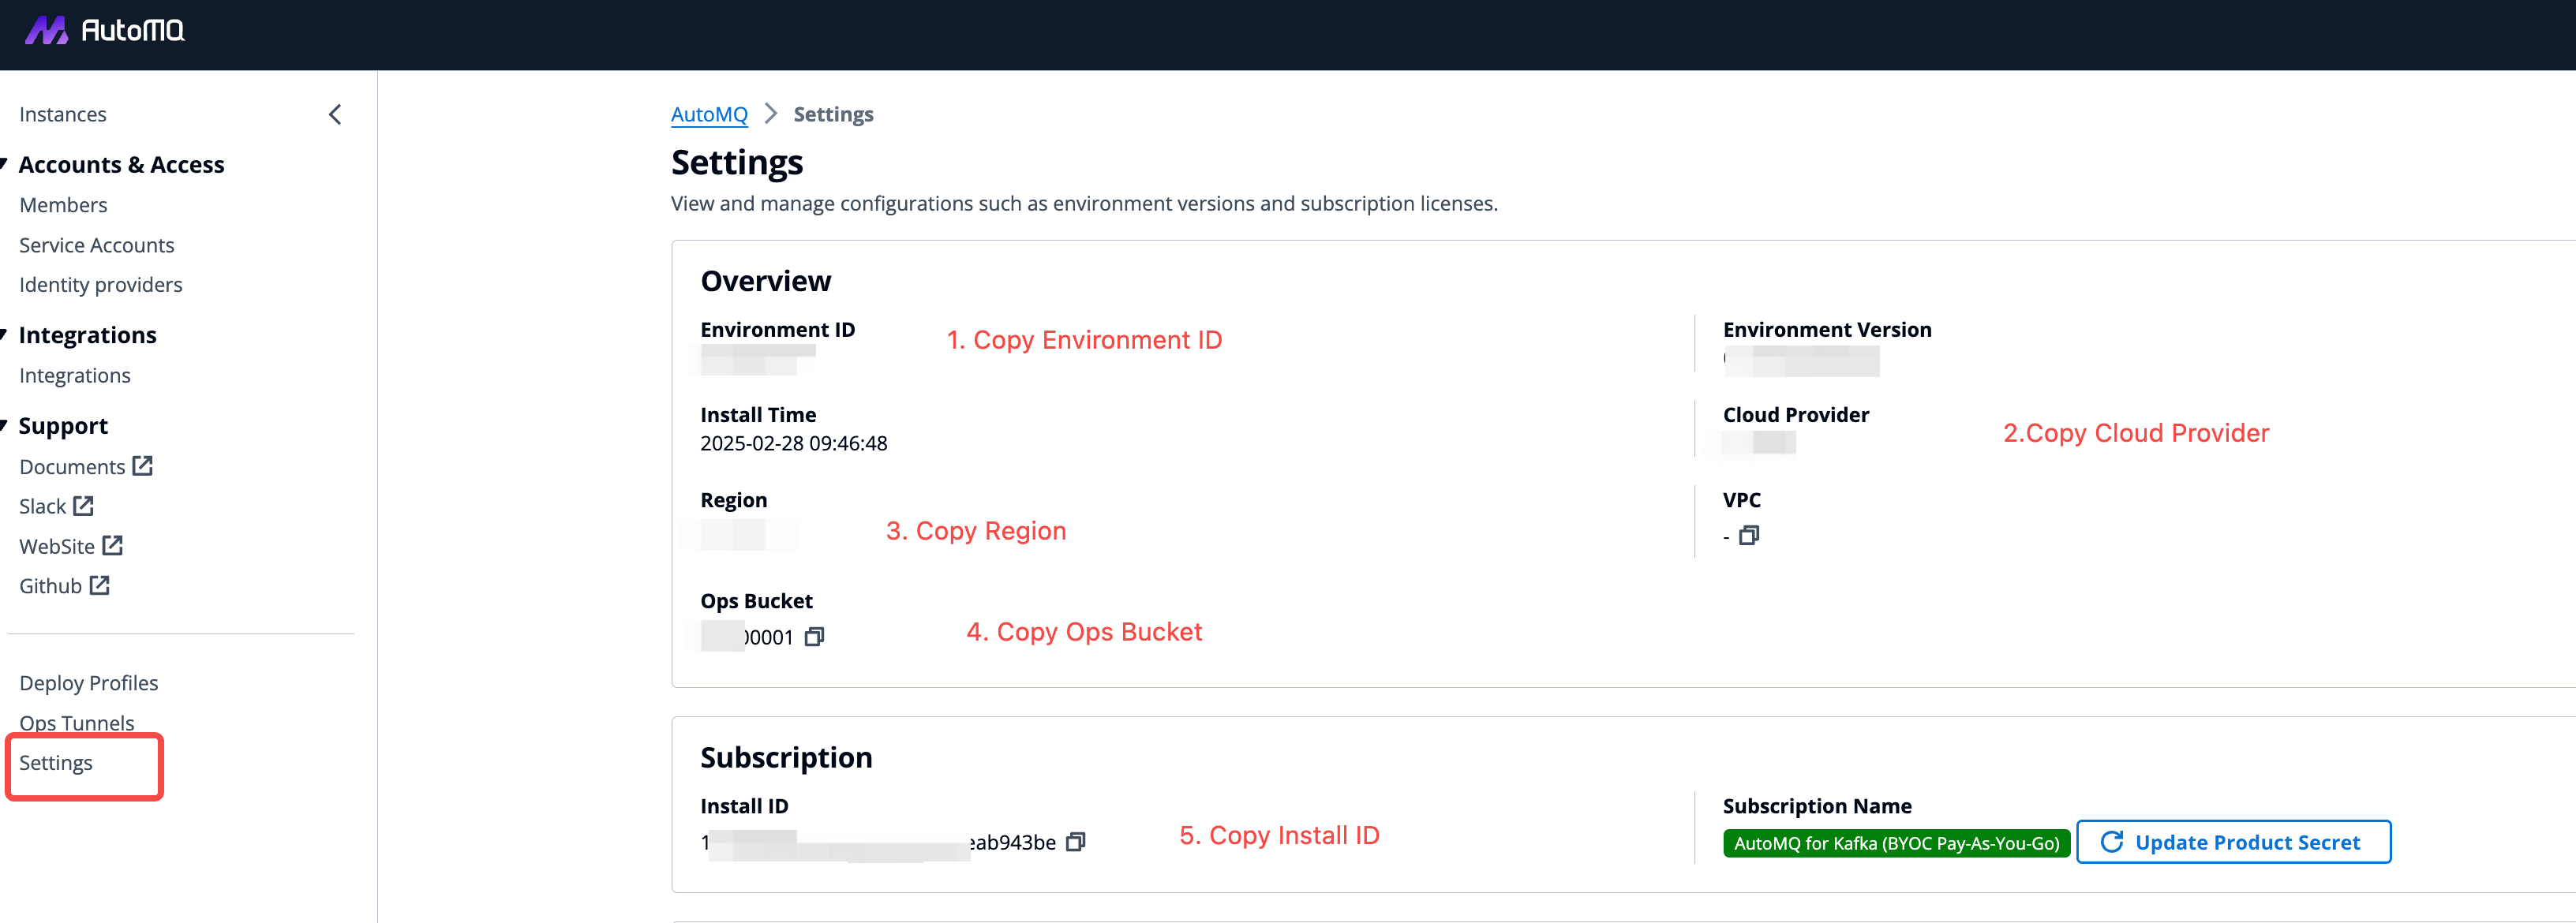Viewport: 2576px width, 923px height.
Task: Open Identity providers page
Action: [100, 285]
